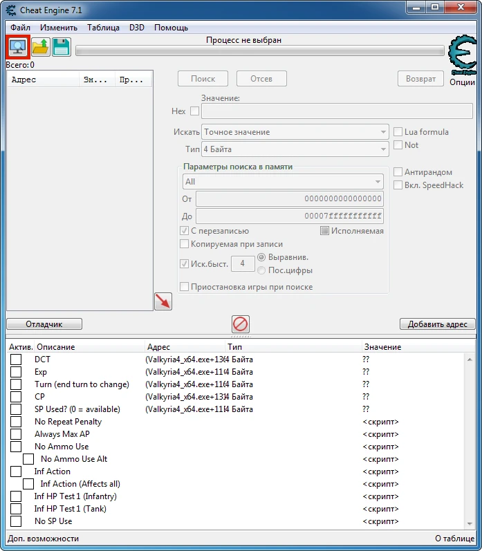The height and width of the screenshot is (551, 482).
Task: Toggle the Hex checkbox
Action: [194, 111]
